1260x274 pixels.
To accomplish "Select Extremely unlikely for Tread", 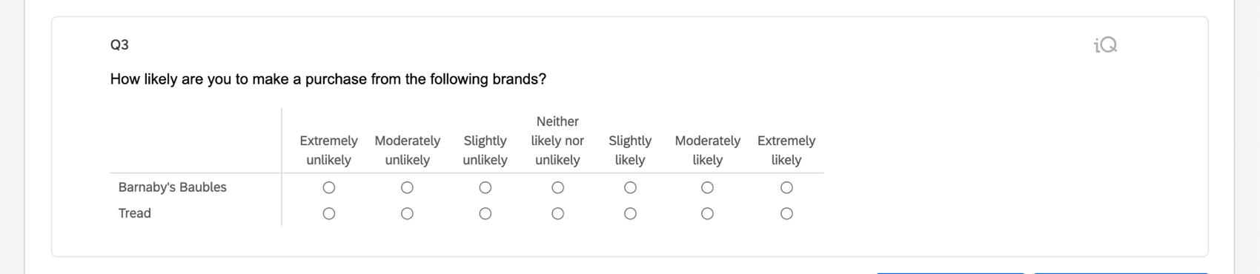I will [x=329, y=214].
